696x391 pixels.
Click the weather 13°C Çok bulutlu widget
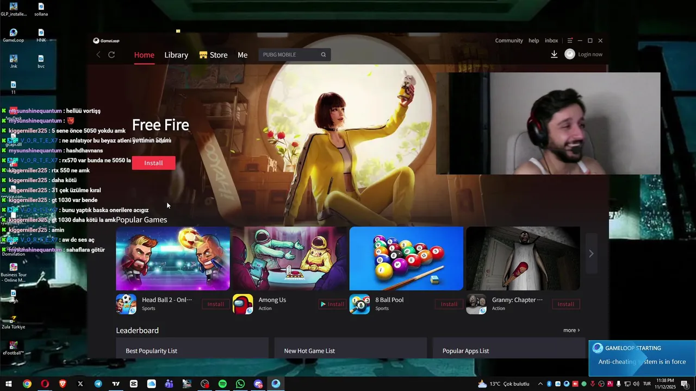click(x=503, y=384)
